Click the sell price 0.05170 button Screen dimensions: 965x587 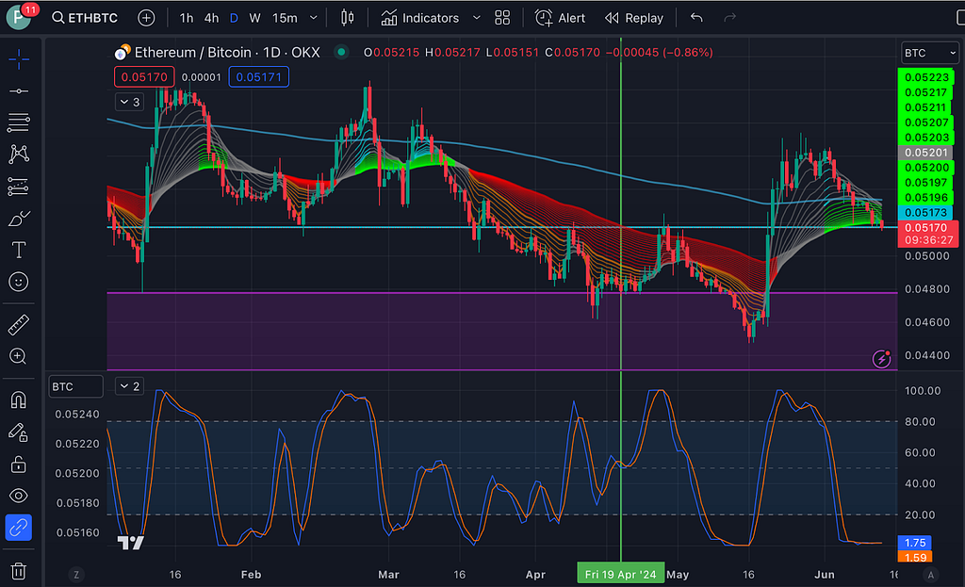coord(144,77)
